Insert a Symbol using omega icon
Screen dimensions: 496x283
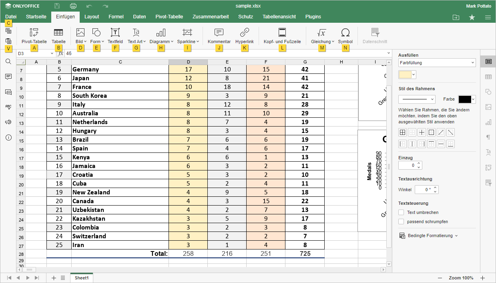click(345, 33)
